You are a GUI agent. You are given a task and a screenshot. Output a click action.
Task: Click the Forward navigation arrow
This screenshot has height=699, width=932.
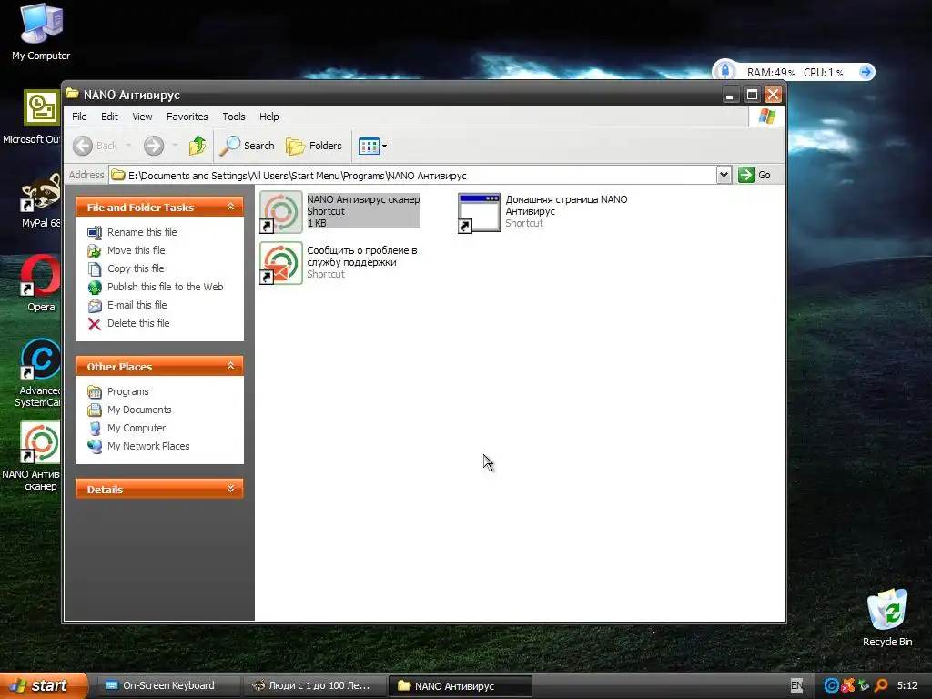[x=154, y=146]
